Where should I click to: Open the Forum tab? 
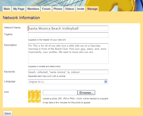[46, 9]
